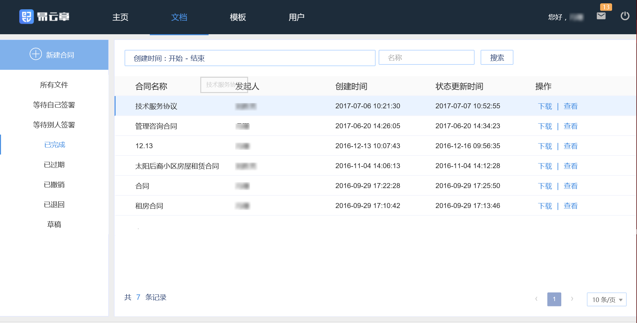Click the 名称 search input field
Viewport: 637px width, 323px height.
(426, 58)
